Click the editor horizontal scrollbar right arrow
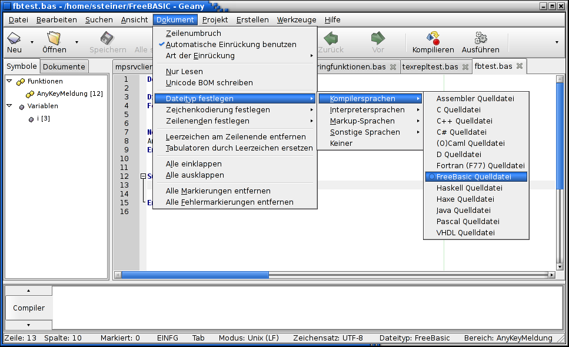 click(552, 275)
